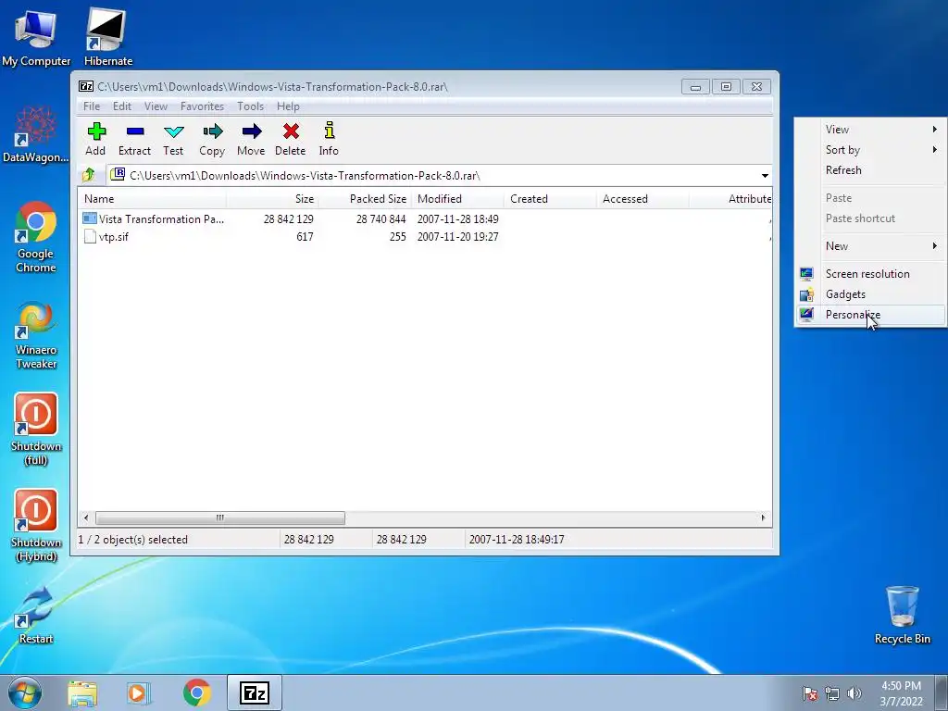Viewport: 948px width, 711px height.
Task: Open the Help menu
Action: point(288,106)
